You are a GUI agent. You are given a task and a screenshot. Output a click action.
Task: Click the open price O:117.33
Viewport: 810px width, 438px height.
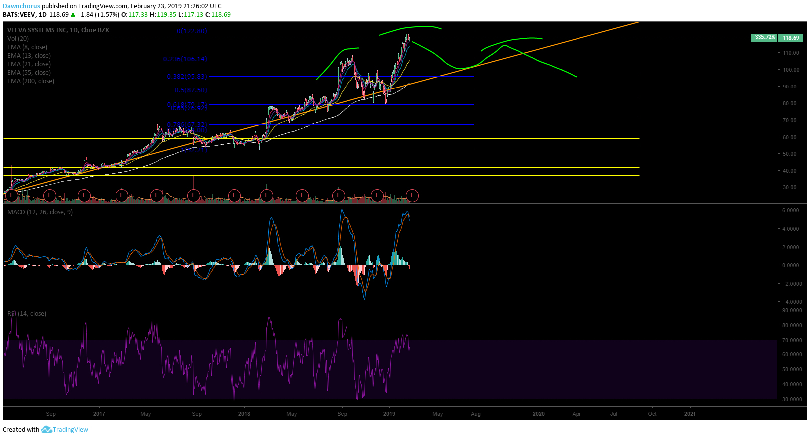135,15
